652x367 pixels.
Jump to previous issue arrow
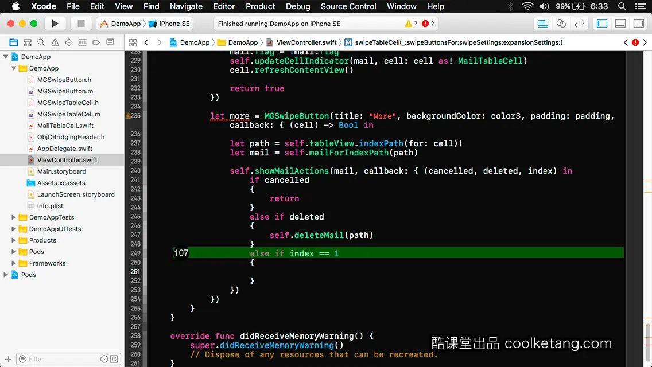pyautogui.click(x=626, y=42)
